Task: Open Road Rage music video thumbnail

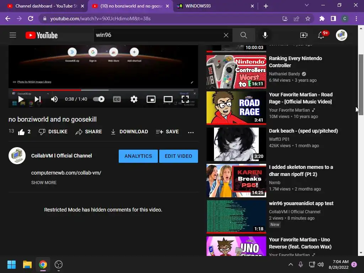Action: 236,108
